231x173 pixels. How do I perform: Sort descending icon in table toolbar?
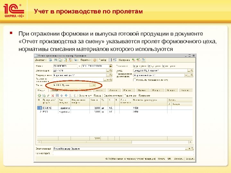[x=75, y=95]
